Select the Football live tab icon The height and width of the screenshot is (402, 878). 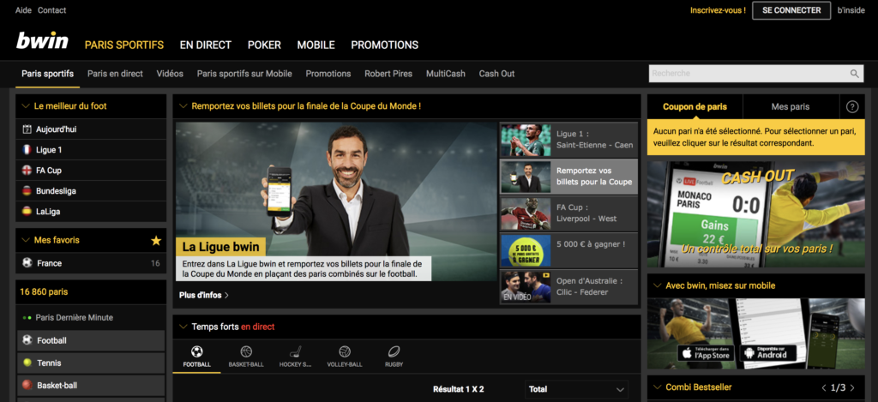(196, 351)
